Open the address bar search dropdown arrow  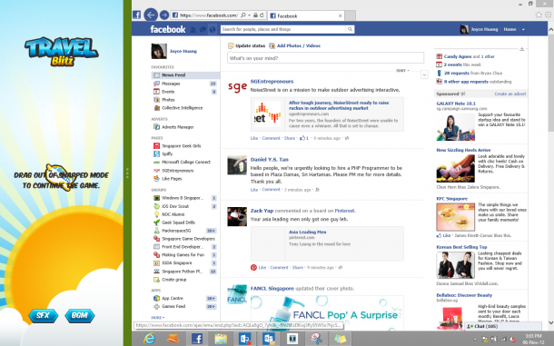250,15
